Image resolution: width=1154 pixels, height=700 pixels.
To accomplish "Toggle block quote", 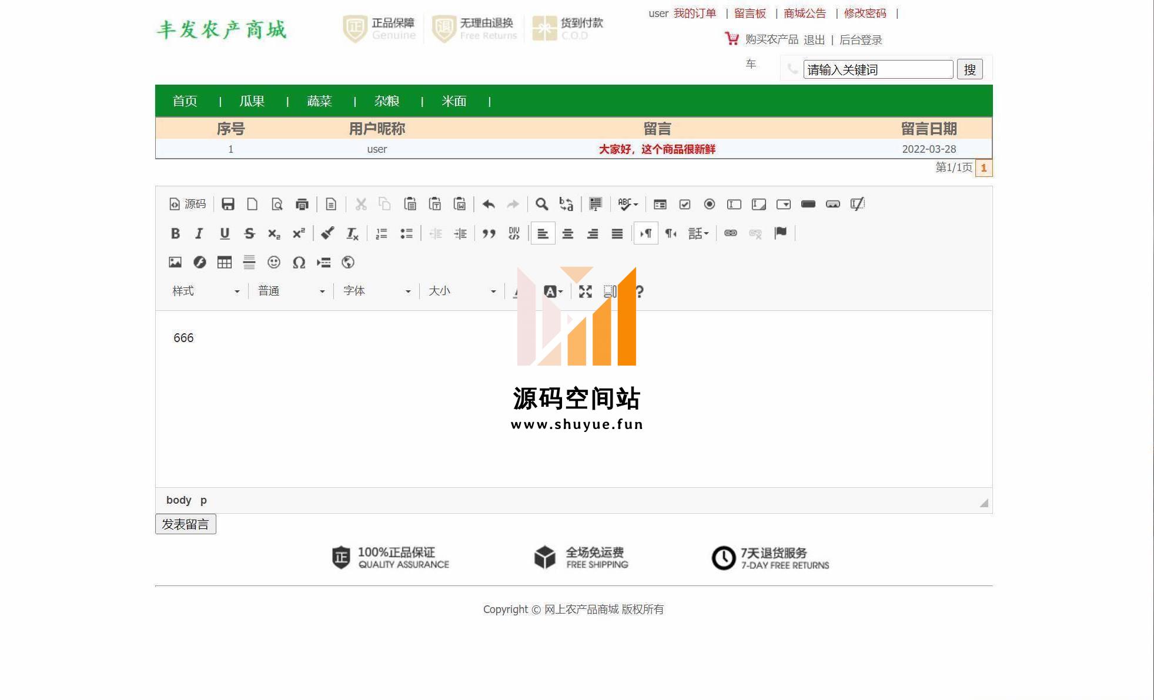I will pos(489,233).
